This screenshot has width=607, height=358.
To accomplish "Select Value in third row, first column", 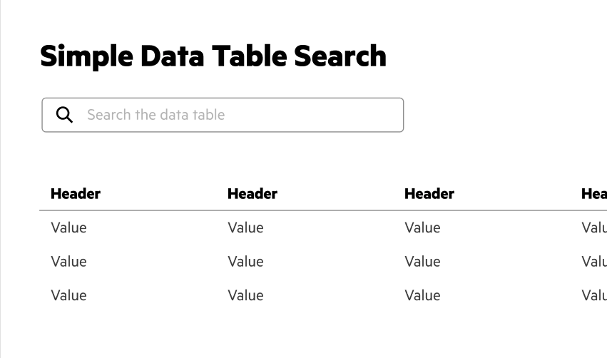I will click(68, 295).
